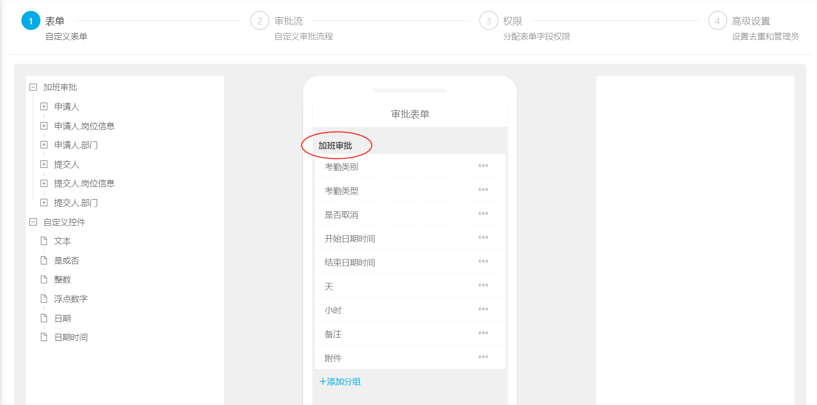
Task: Collapse the 加班审批 tree node
Action: click(33, 87)
